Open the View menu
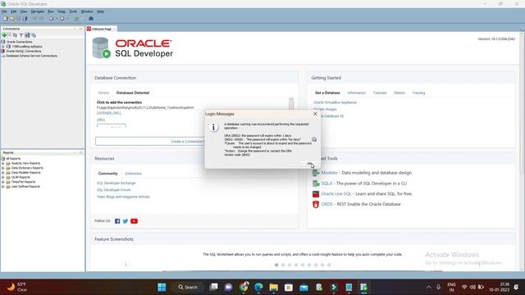 click(24, 11)
